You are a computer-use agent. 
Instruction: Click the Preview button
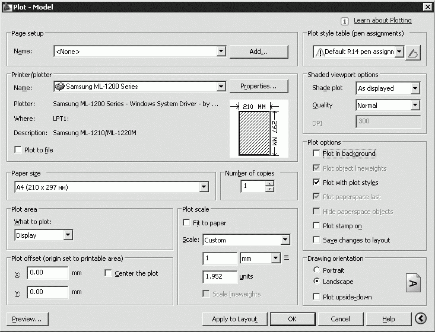(x=27, y=319)
